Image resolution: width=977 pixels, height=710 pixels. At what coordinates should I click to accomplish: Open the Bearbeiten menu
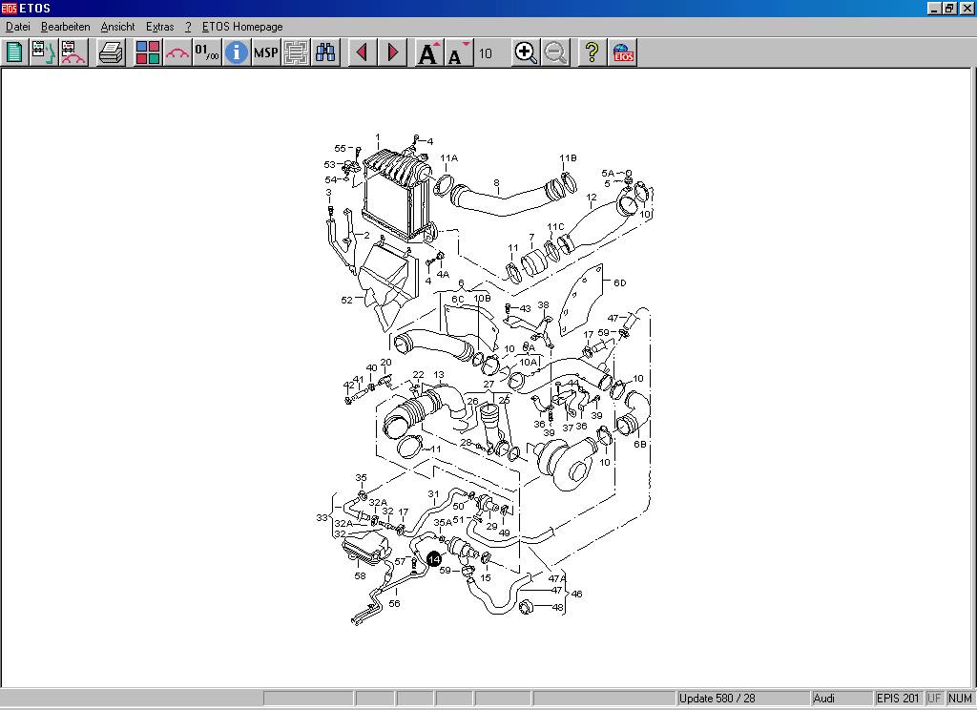65,27
